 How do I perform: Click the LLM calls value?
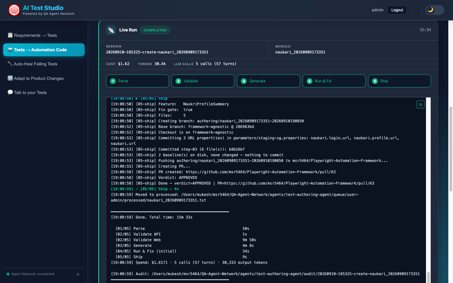[216, 64]
